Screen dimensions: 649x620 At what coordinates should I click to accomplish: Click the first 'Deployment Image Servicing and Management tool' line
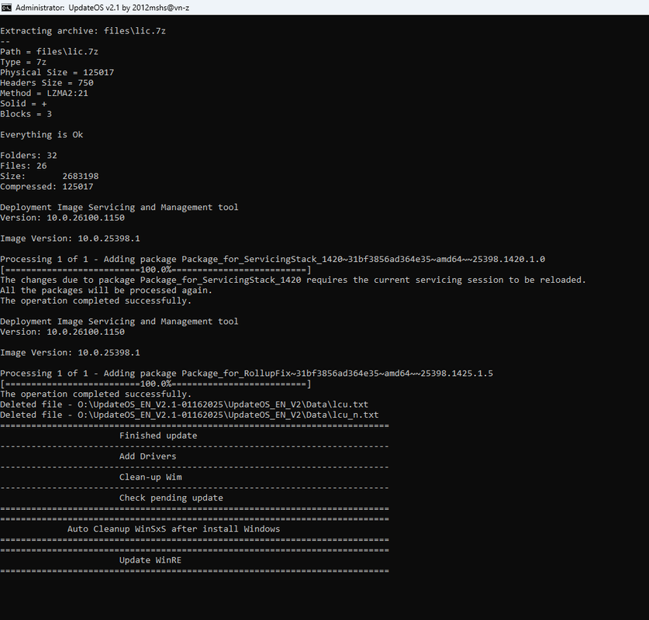tap(119, 207)
